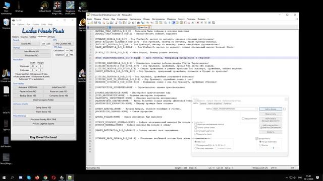Click Open Savegame Folder button
Image resolution: width=323 pixels, height=181 pixels.
pos(43,100)
